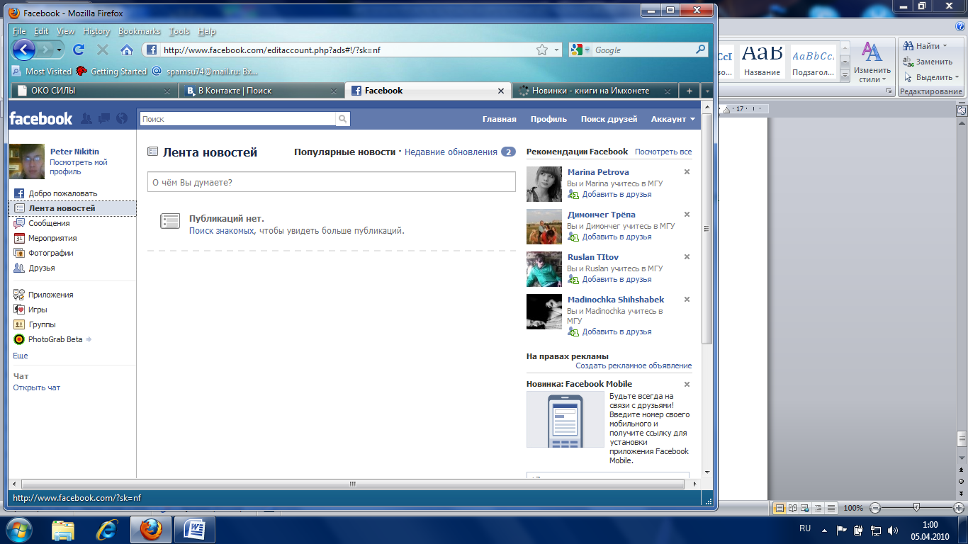Open URL bar history dropdown
Image resolution: width=968 pixels, height=544 pixels.
pos(556,50)
